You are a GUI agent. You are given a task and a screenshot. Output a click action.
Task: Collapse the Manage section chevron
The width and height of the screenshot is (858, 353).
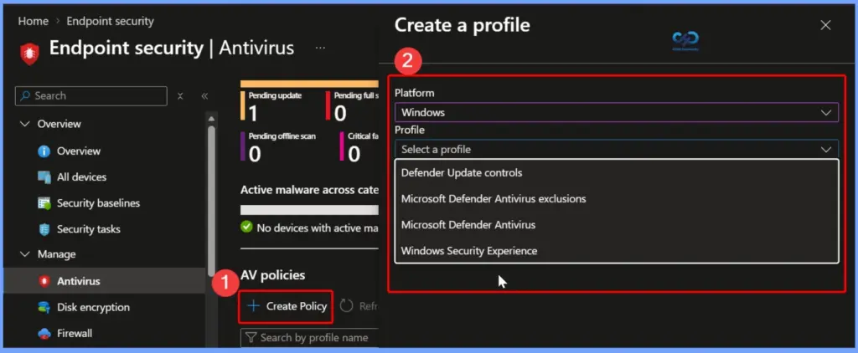coord(24,254)
